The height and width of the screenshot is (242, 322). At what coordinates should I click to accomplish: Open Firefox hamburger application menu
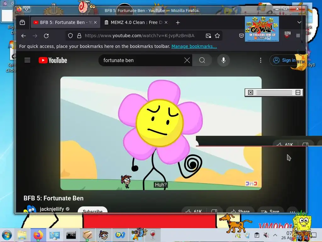[298, 36]
